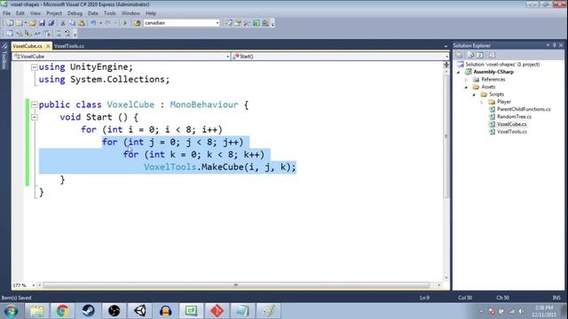Image resolution: width=568 pixels, height=319 pixels.
Task: Open the VoxelCube class dropdown
Action: pos(227,57)
